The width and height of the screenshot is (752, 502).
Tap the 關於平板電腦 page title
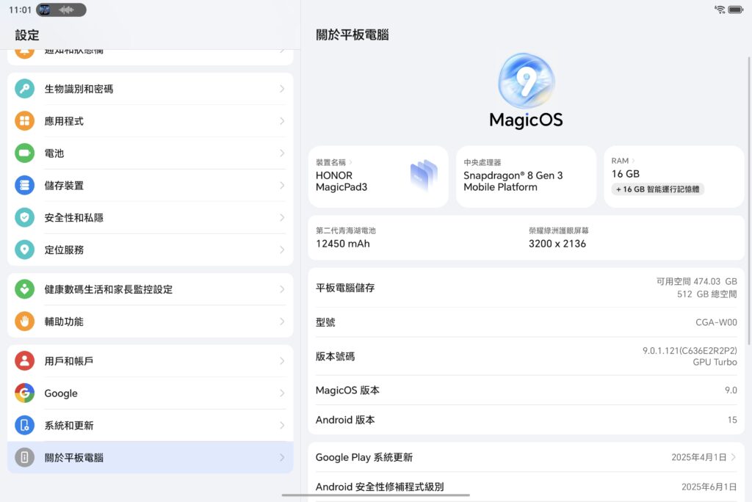click(352, 34)
